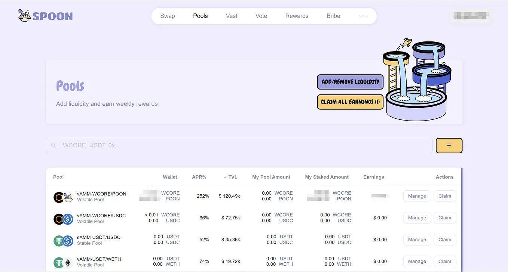Manage the vAMM-WCORE/USDC pool
This screenshot has height=272, width=508.
(x=417, y=218)
